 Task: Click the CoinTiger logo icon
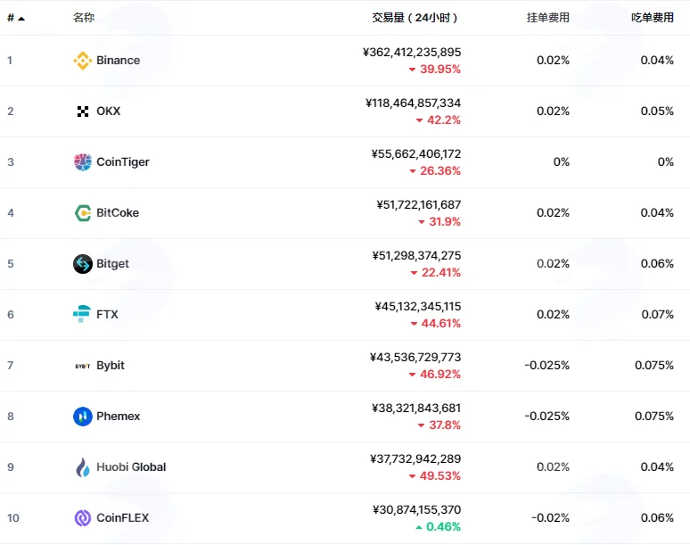pyautogui.click(x=83, y=162)
